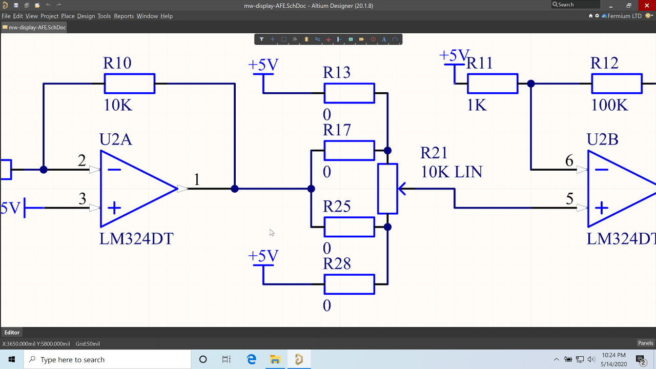Click the Place Arc drawing tool
The height and width of the screenshot is (369, 656).
(x=395, y=39)
